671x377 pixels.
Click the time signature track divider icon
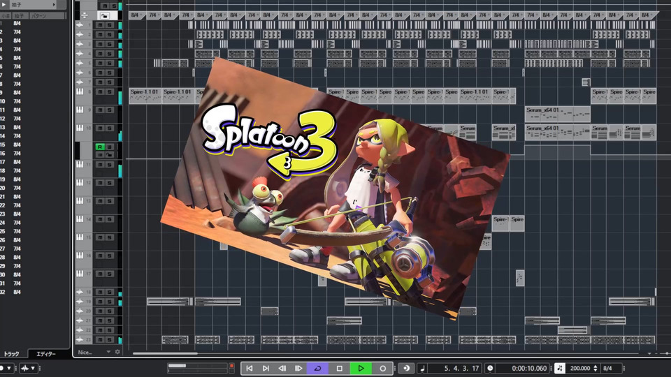[x=85, y=15]
